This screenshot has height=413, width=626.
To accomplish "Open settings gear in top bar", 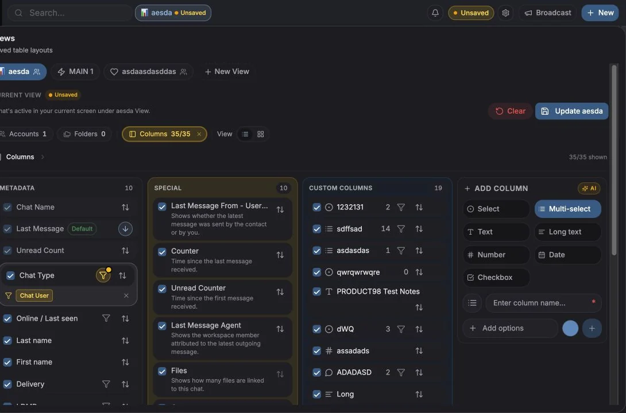I will pyautogui.click(x=505, y=13).
